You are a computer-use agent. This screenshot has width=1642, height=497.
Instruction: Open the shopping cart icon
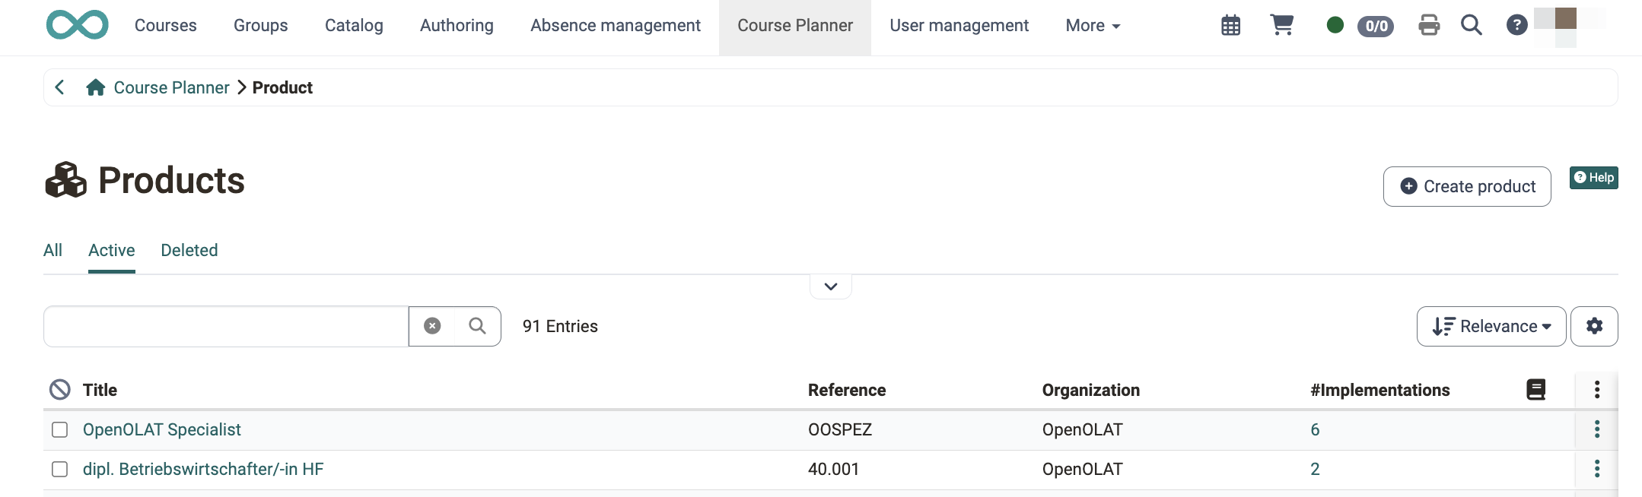click(1282, 25)
